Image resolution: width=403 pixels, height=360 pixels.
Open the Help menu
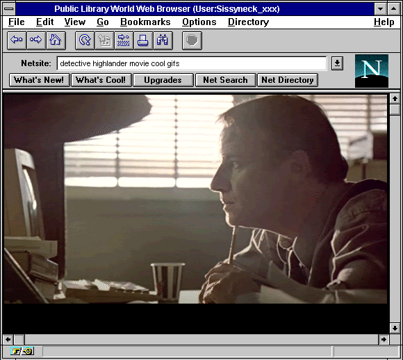tap(384, 22)
